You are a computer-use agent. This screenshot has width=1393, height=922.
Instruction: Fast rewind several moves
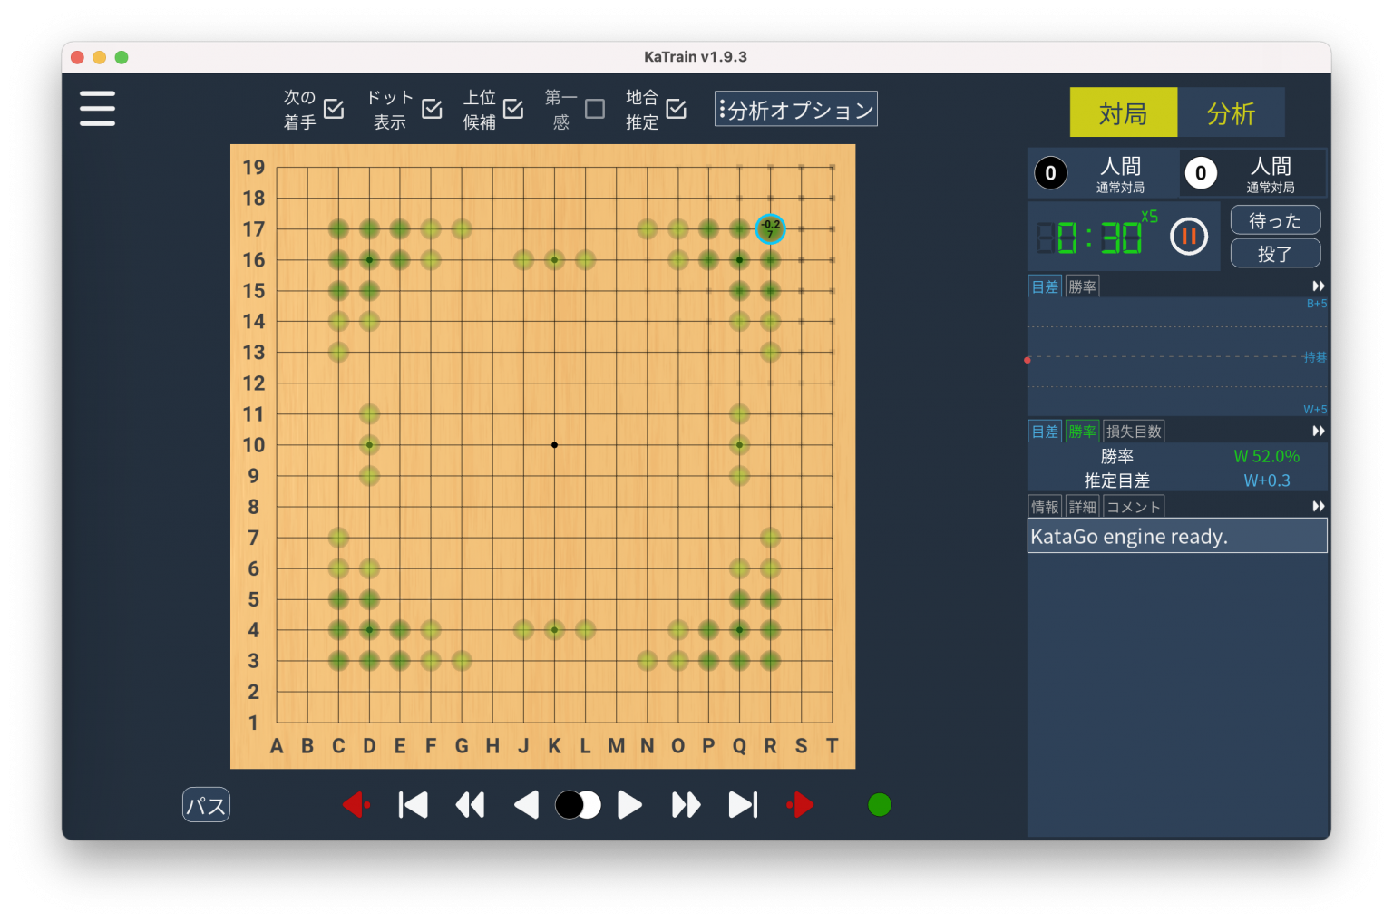tap(470, 804)
